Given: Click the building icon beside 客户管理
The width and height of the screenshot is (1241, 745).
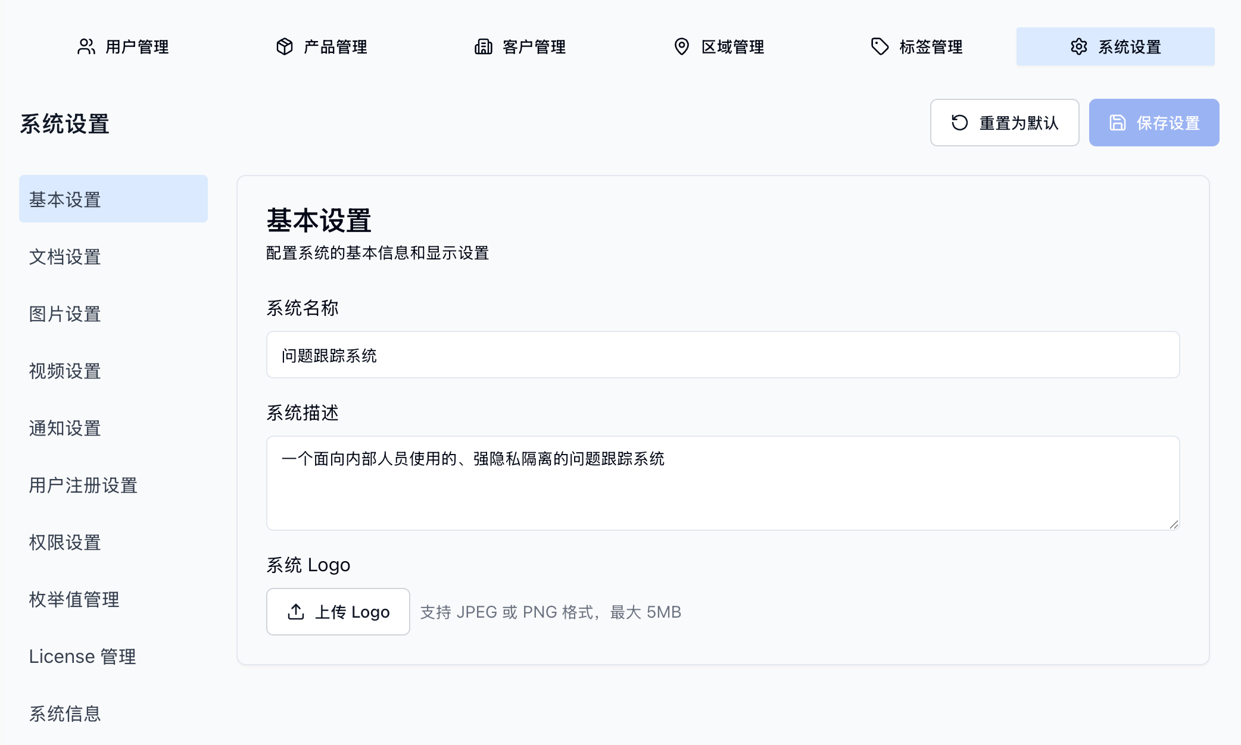Looking at the screenshot, I should (484, 46).
